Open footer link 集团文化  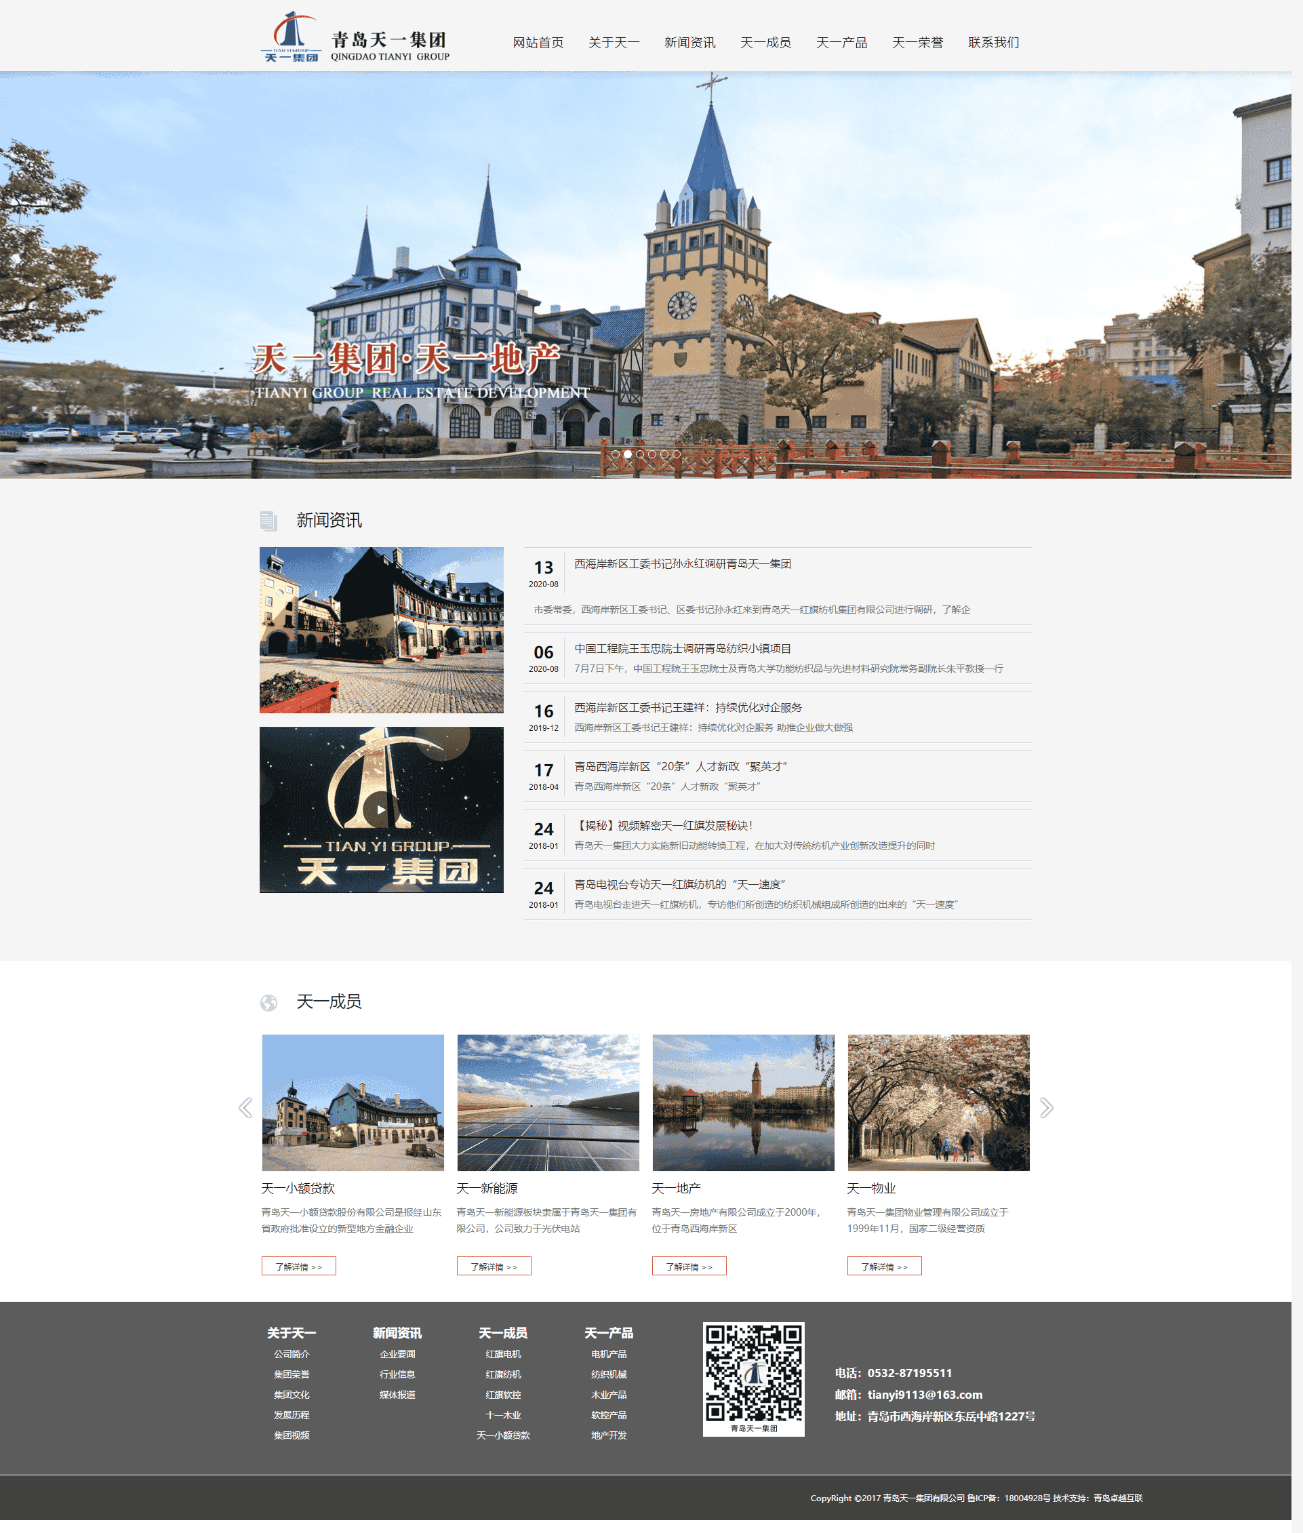(x=292, y=1395)
